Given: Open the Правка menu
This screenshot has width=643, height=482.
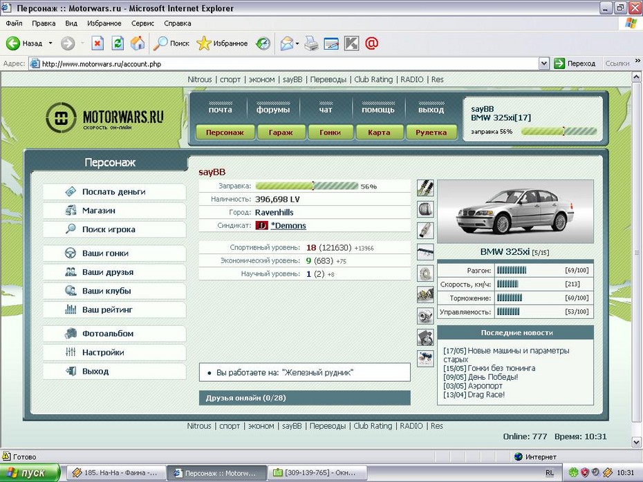Looking at the screenshot, I should pyautogui.click(x=44, y=23).
